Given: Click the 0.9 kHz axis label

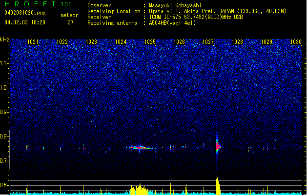Looking at the screenshot, I should pos(4,112).
